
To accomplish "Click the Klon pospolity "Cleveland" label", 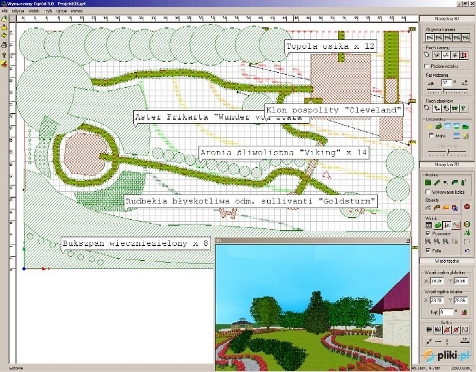I will [x=334, y=110].
